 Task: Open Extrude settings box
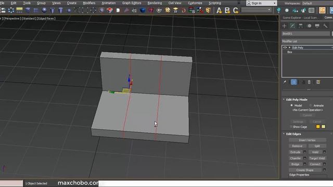click(305, 152)
